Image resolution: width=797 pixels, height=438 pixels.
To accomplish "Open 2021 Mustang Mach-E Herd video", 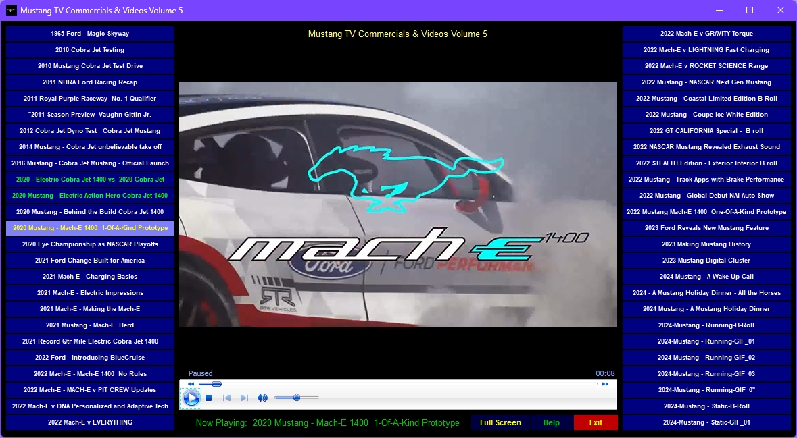I will pos(90,325).
